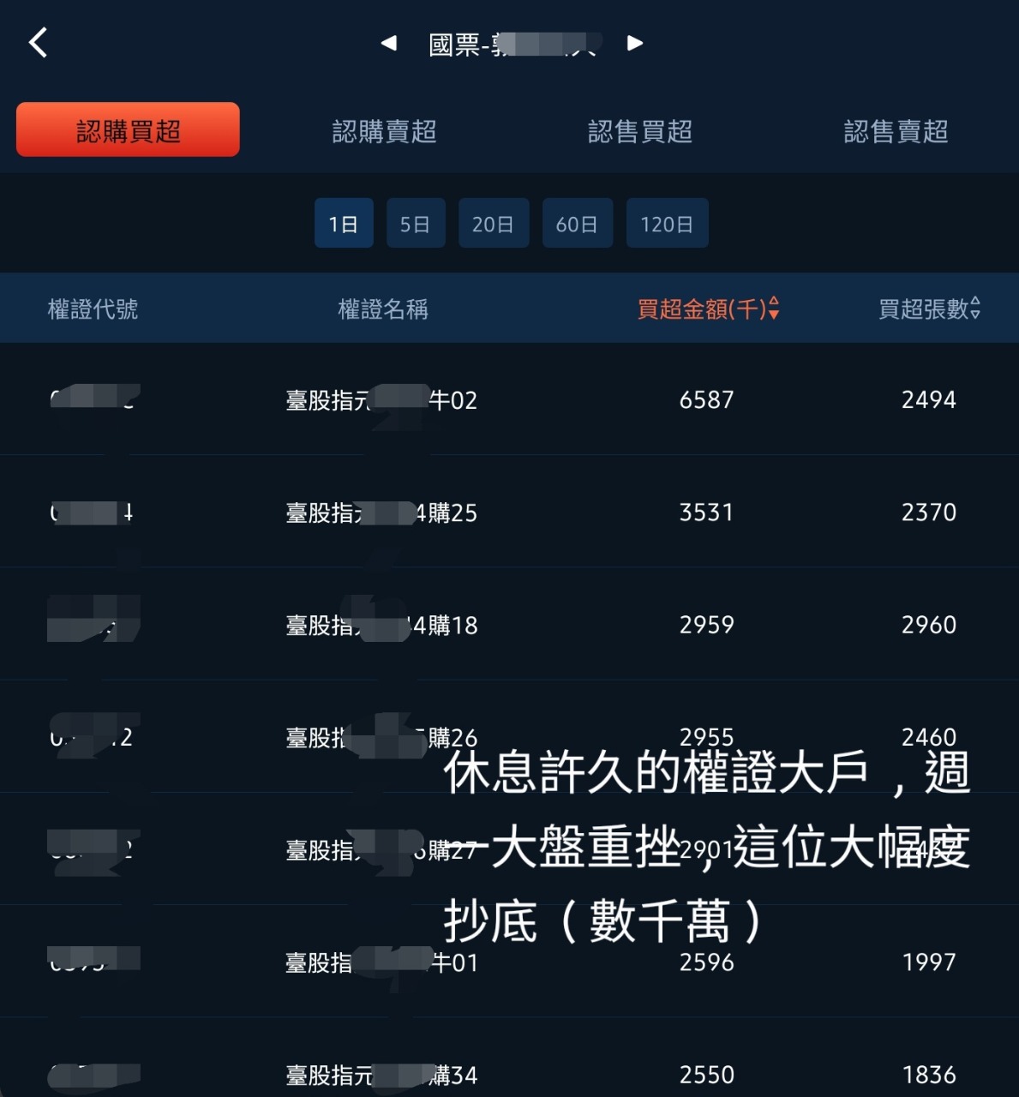The height and width of the screenshot is (1097, 1019).
Task: Switch to the 認售買超 tab
Action: pos(639,131)
